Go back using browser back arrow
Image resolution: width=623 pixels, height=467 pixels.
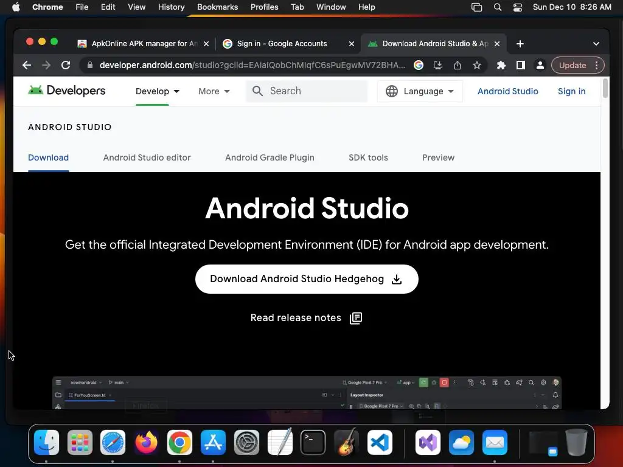27,65
